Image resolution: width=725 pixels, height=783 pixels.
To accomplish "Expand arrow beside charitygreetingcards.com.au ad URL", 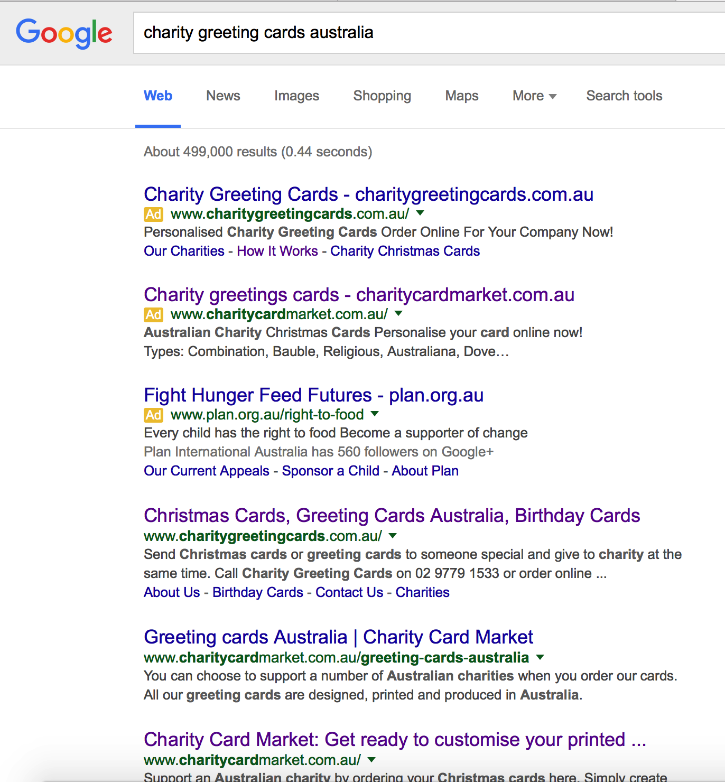I will click(x=421, y=213).
